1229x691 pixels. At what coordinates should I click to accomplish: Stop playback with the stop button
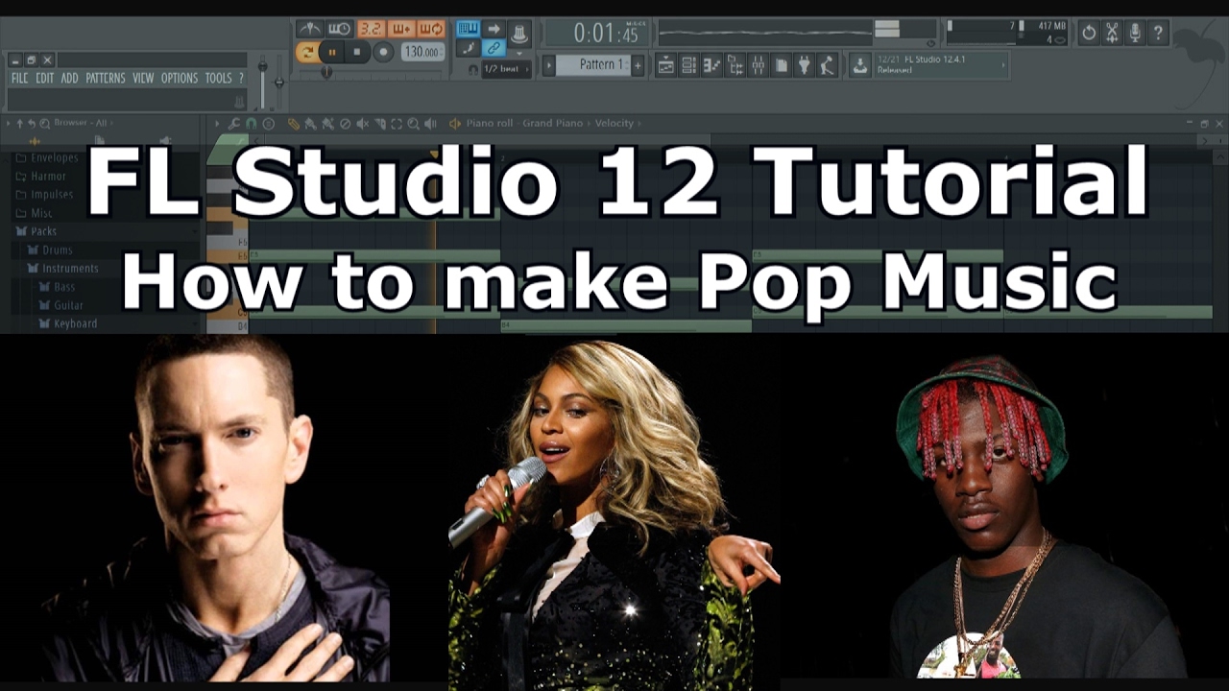tap(357, 52)
